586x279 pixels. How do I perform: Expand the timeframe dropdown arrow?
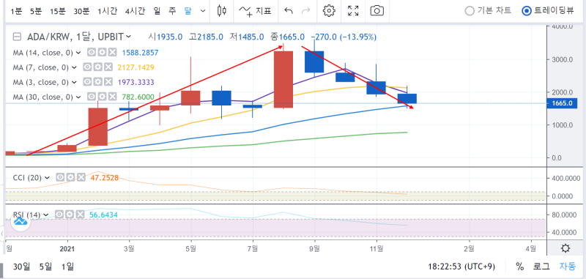tap(203, 11)
